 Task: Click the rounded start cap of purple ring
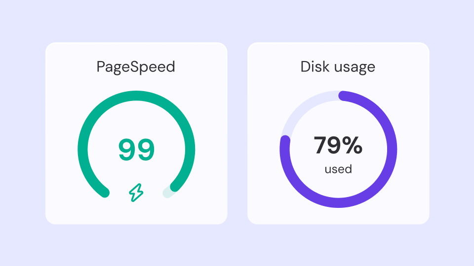[x=285, y=140]
